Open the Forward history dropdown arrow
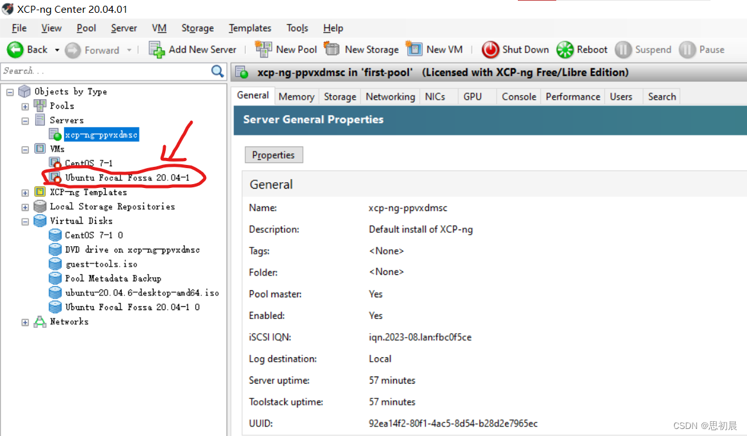Viewport: 747px width, 436px height. pos(129,50)
